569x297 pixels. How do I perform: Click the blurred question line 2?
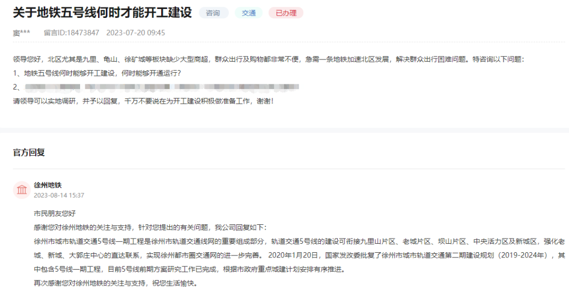click(156, 87)
